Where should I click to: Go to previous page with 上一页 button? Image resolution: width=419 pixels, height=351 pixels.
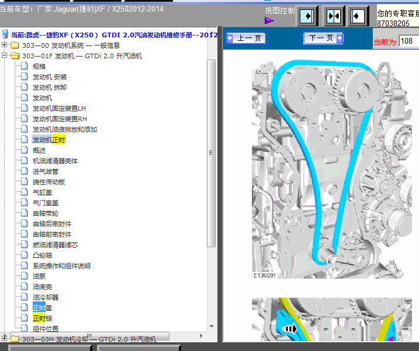pyautogui.click(x=246, y=38)
